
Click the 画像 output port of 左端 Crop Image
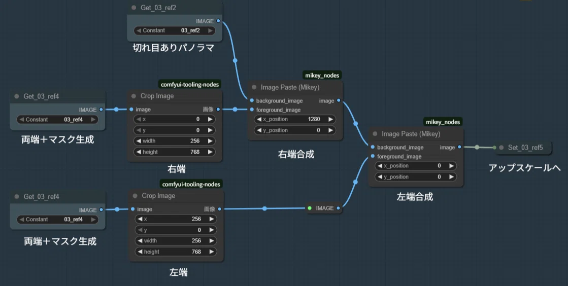click(x=219, y=209)
